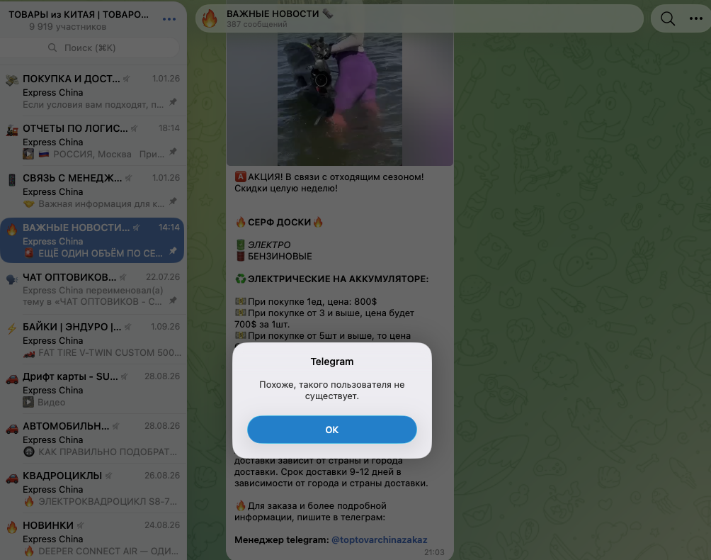
Task: Open the НОВИНКИ topic
Action: 93,538
